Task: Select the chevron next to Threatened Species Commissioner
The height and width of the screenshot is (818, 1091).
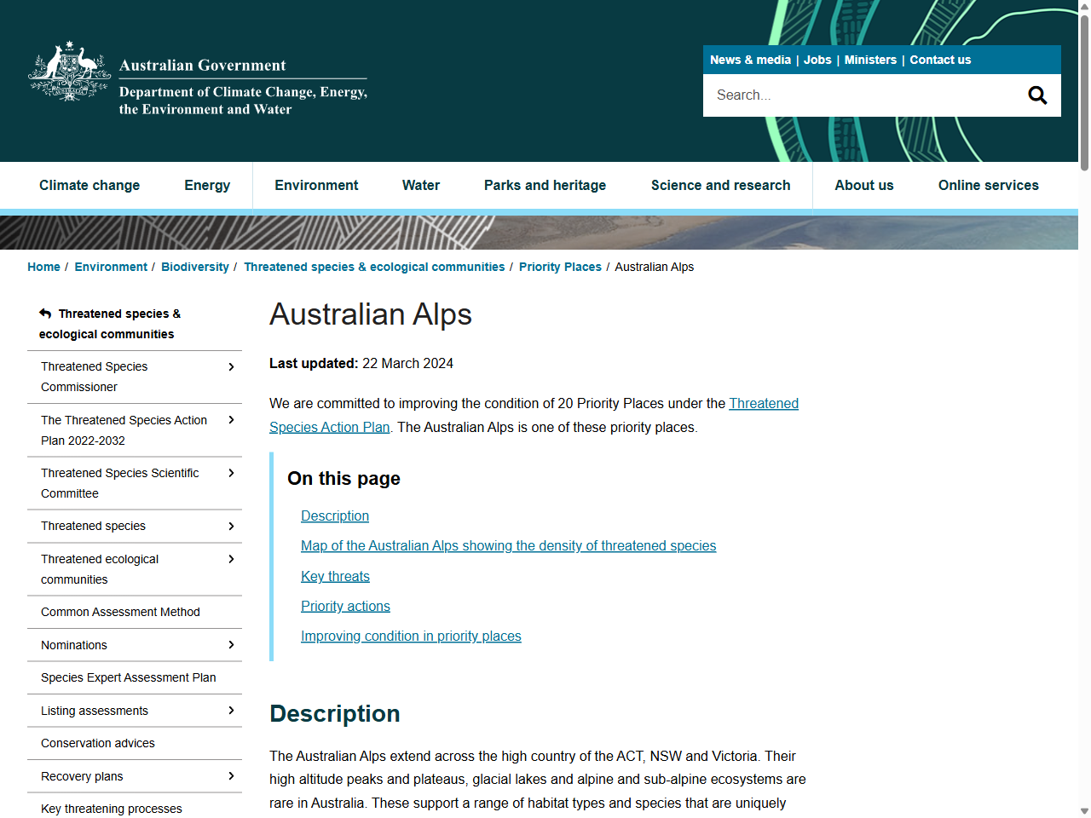Action: pyautogui.click(x=230, y=366)
